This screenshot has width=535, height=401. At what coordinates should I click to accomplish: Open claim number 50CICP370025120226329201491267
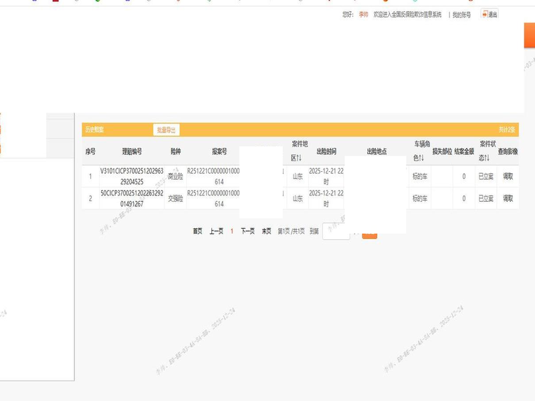[132, 198]
